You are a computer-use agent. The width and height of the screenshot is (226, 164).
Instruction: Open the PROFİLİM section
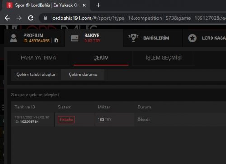click(x=34, y=38)
